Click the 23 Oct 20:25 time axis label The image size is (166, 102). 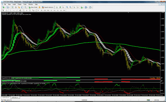[93, 95]
